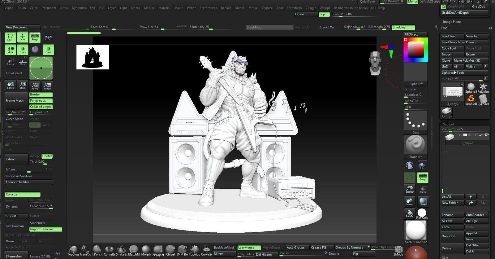Click Make PolyMesh3D button
Viewport: 495px width, 259px height.
coord(471,60)
